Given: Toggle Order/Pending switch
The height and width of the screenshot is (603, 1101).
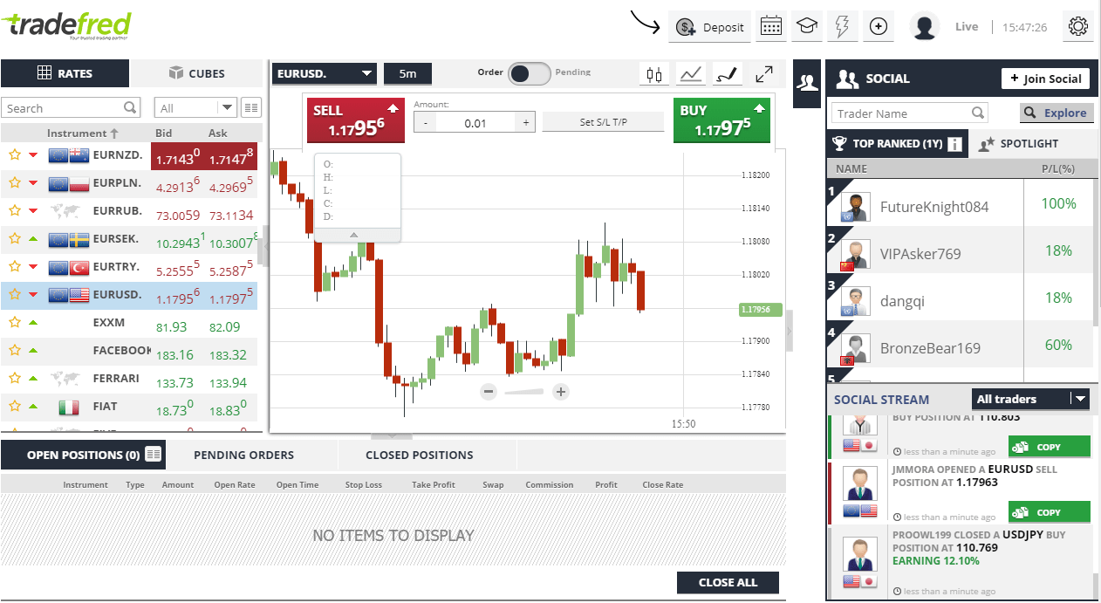Looking at the screenshot, I should [x=530, y=74].
